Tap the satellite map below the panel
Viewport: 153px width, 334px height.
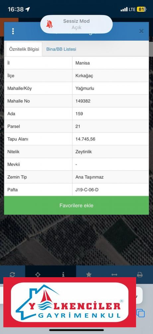pos(76,239)
